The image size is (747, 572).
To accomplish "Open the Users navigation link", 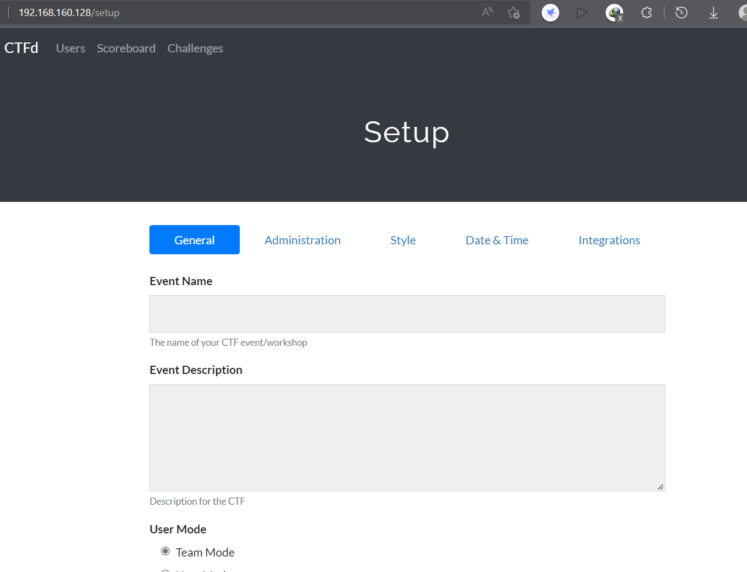I will click(x=71, y=49).
